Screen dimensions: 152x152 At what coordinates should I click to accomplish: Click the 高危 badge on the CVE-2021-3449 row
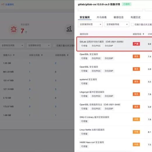click(136, 107)
